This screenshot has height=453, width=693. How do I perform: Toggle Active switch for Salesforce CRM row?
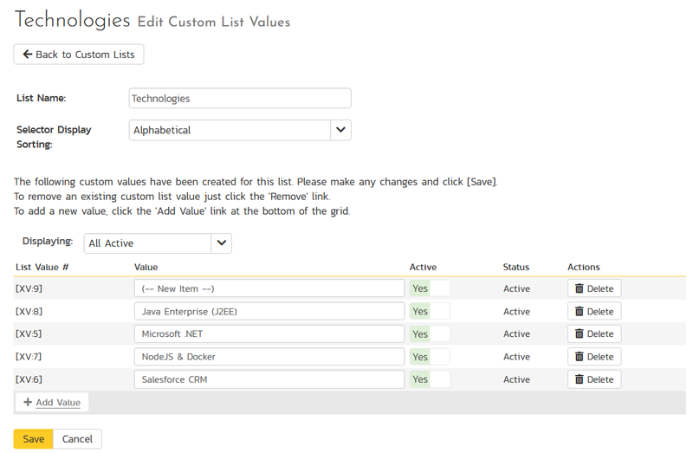pos(430,379)
